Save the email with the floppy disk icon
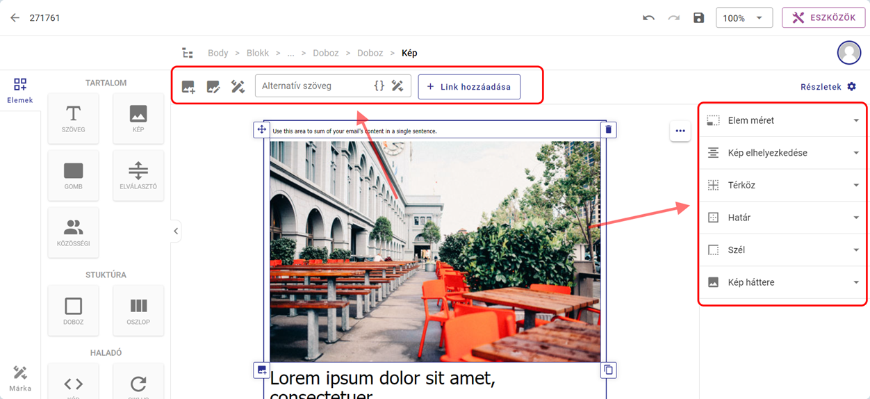The image size is (870, 399). click(x=699, y=18)
